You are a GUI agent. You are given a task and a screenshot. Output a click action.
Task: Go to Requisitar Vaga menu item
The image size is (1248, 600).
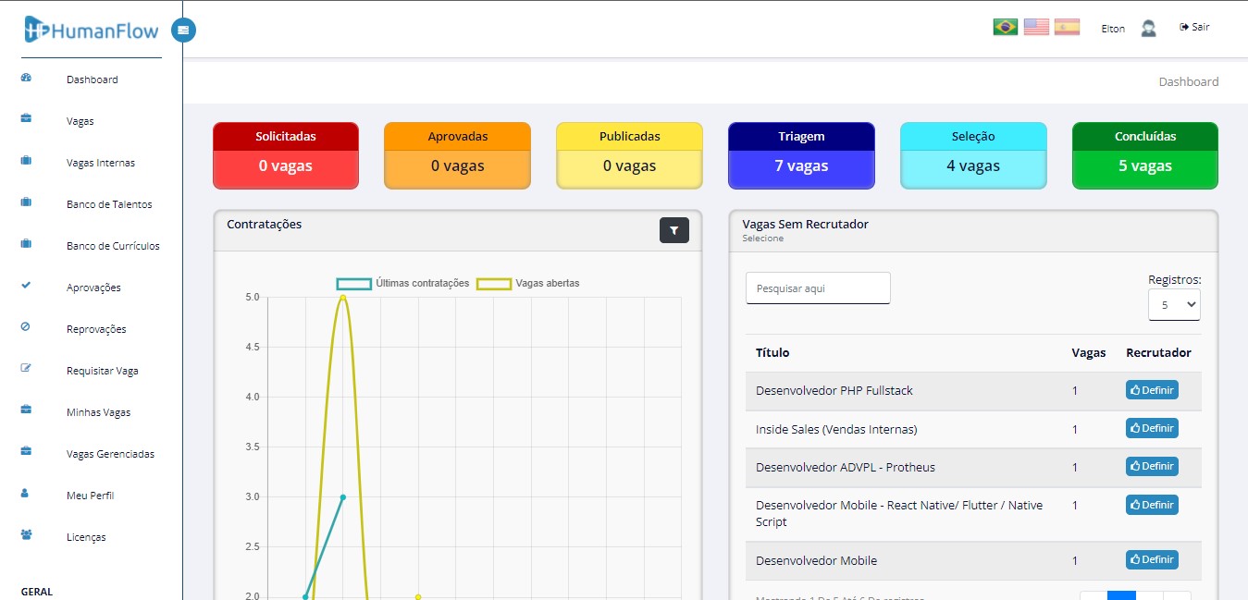(x=102, y=371)
